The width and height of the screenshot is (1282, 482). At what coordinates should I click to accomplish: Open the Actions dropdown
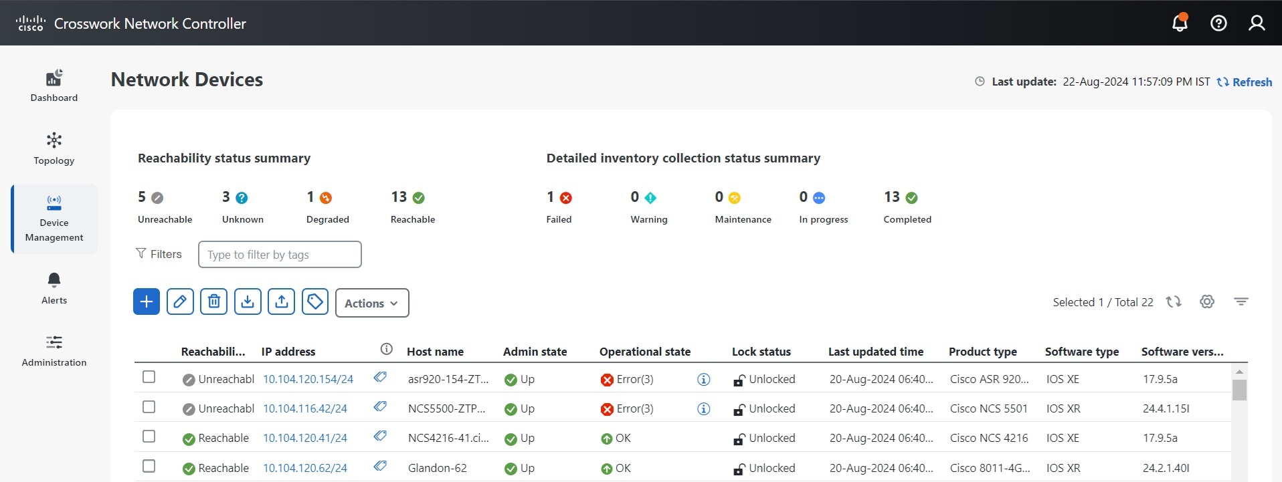(x=372, y=303)
